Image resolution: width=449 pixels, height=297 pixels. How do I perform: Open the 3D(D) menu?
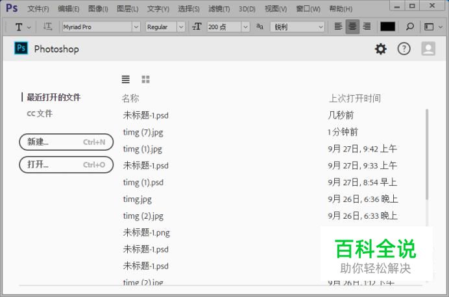click(247, 9)
